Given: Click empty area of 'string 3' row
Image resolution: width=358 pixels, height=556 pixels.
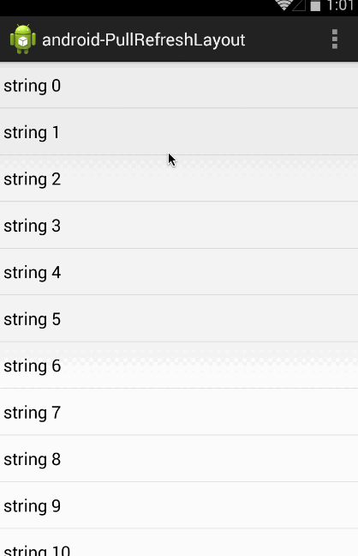Looking at the screenshot, I should [212, 226].
